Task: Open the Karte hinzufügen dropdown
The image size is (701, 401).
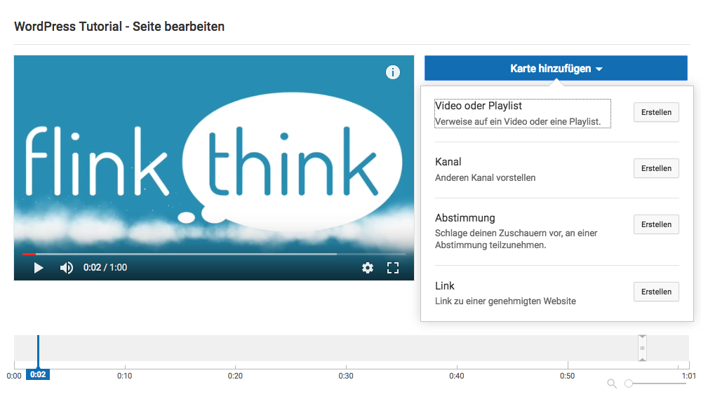Action: coord(556,69)
